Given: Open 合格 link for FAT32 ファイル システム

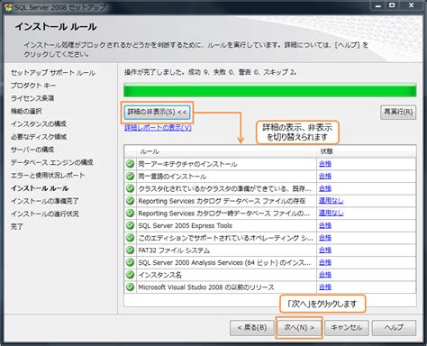Looking at the screenshot, I should click(x=325, y=250).
